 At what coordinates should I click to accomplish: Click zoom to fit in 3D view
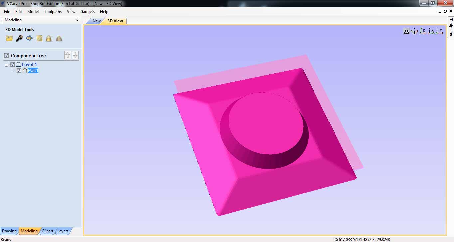pos(406,31)
